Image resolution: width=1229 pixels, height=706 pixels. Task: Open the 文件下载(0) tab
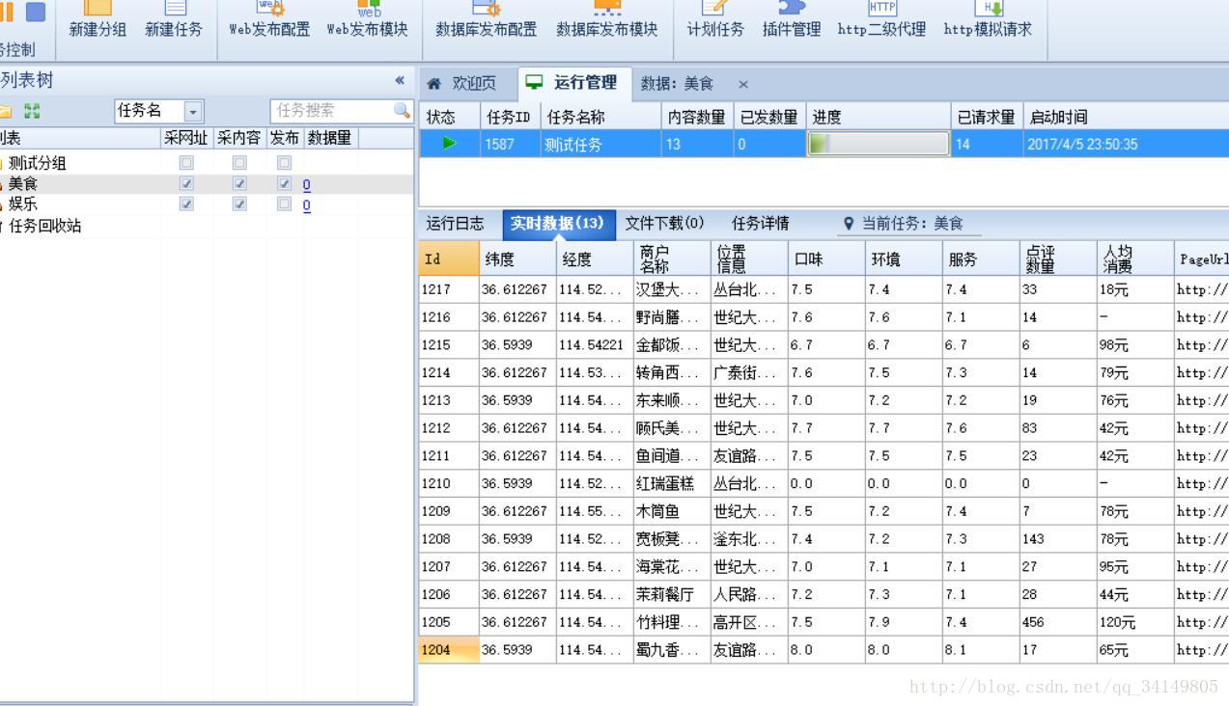pyautogui.click(x=664, y=223)
